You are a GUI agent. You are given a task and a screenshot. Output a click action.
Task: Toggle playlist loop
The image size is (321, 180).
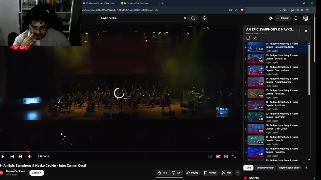(248, 38)
